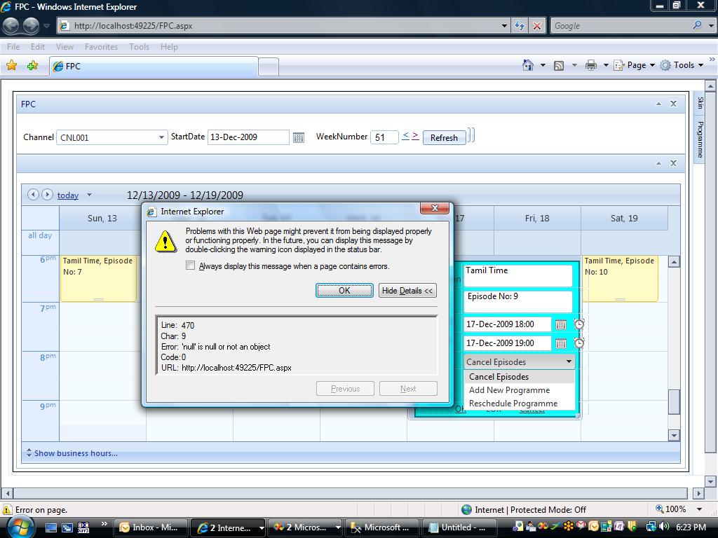Stop loading with the red X icon

[537, 26]
